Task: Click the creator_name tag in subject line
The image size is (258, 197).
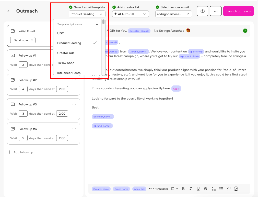Action: tap(139, 31)
